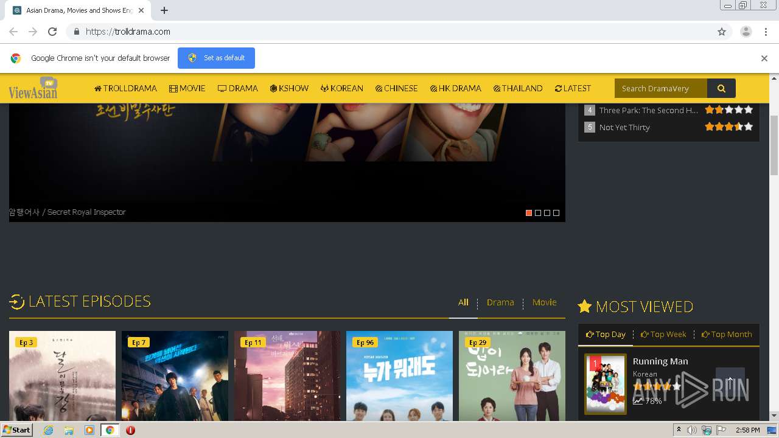Viewport: 779px width, 438px height.
Task: Open Running Man in Most Viewed
Action: (660, 361)
